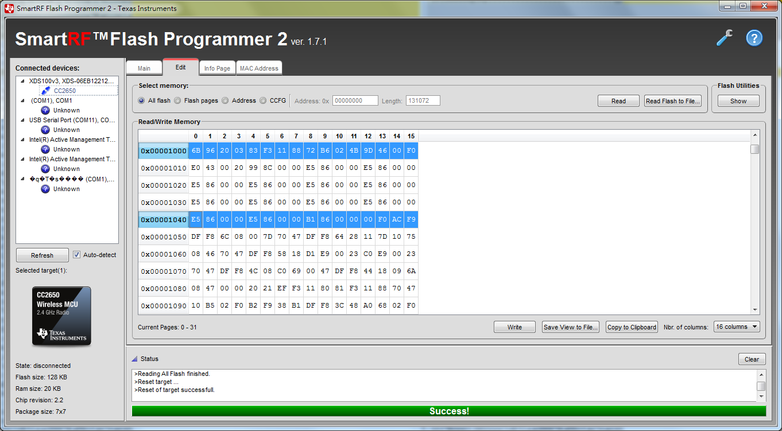Open help using the question mark icon
The height and width of the screenshot is (431, 782).
pyautogui.click(x=754, y=38)
